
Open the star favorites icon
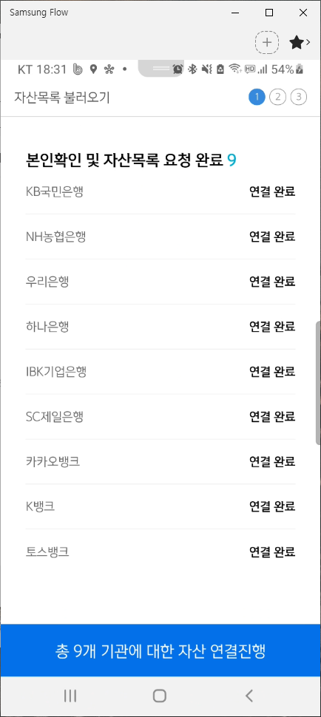click(x=297, y=43)
